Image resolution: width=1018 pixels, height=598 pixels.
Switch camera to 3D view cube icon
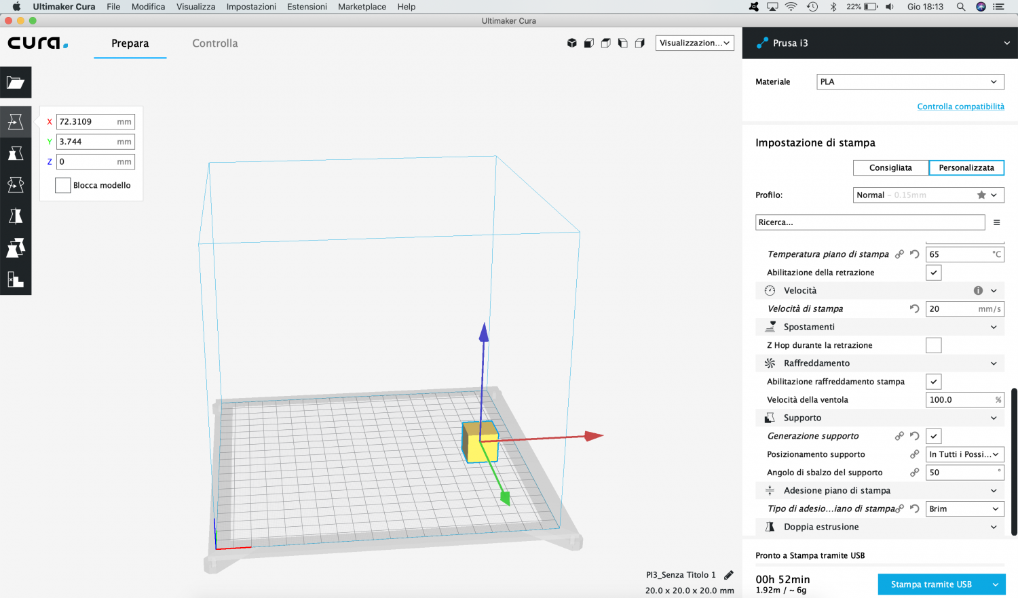[x=572, y=43]
